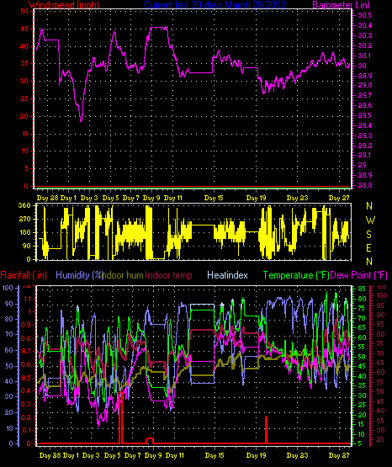Click the '360' wind direction axis label
Image resolution: width=392 pixels, height=467 pixels.
[x=24, y=205]
